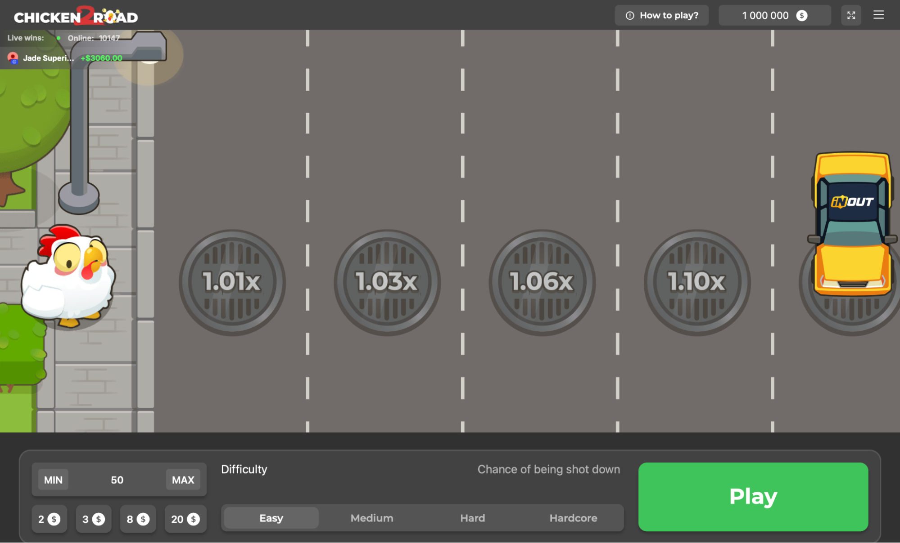Select Medium difficulty
The height and width of the screenshot is (543, 900).
coord(372,518)
